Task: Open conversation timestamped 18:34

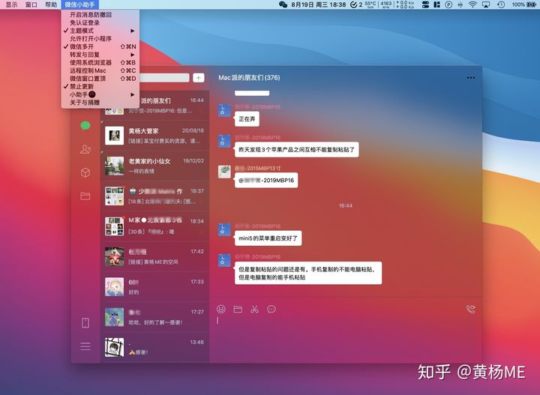Action: coord(154,226)
